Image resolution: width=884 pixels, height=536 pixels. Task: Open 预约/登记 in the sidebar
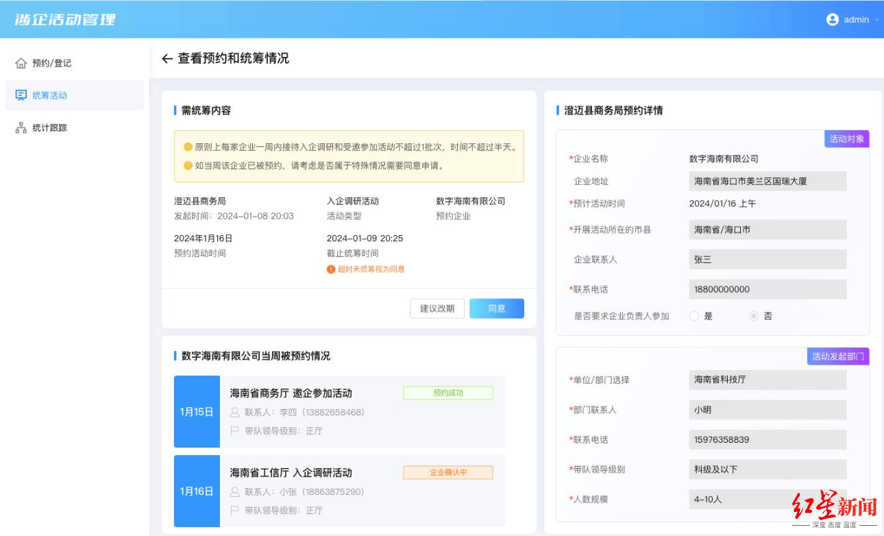[x=52, y=63]
